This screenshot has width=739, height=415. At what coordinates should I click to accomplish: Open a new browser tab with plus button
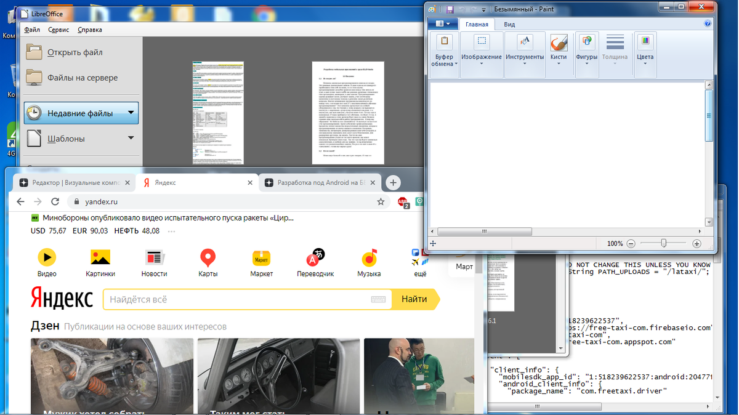(x=394, y=182)
